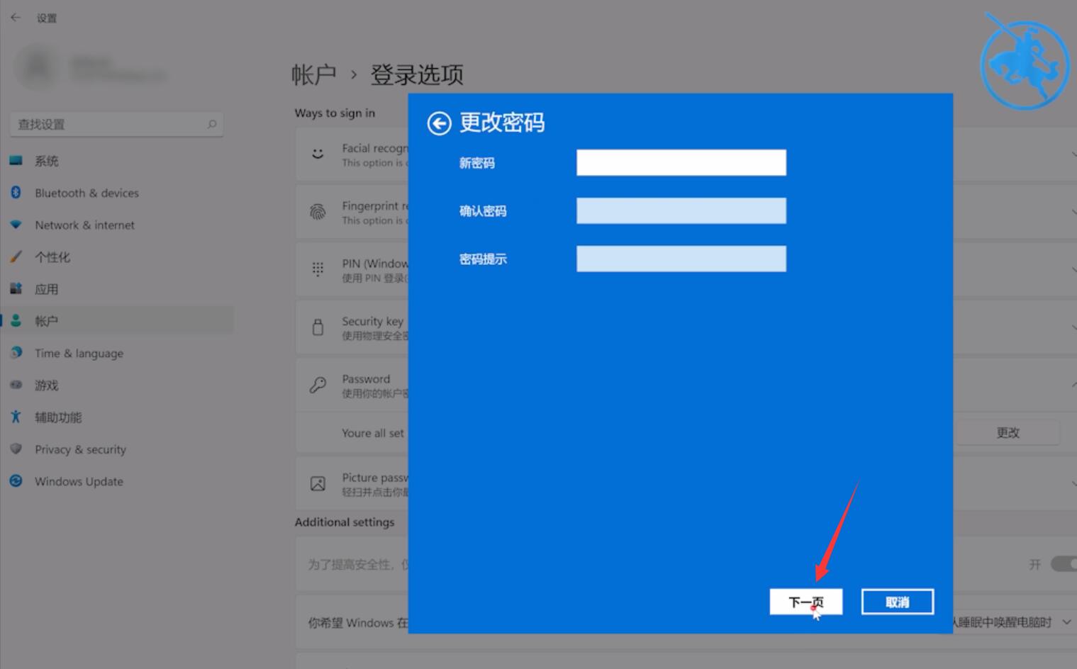Click the 更改 button in Password section
Image resolution: width=1077 pixels, height=669 pixels.
1008,432
